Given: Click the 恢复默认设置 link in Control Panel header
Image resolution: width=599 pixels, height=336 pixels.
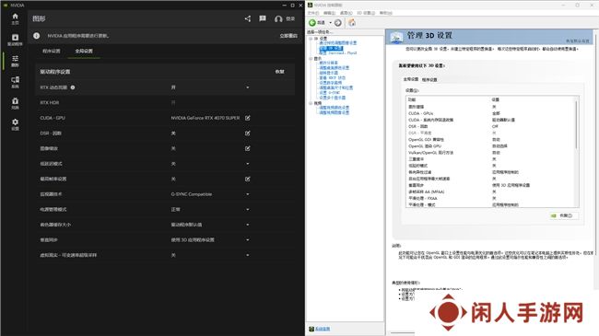Looking at the screenshot, I should [x=577, y=41].
